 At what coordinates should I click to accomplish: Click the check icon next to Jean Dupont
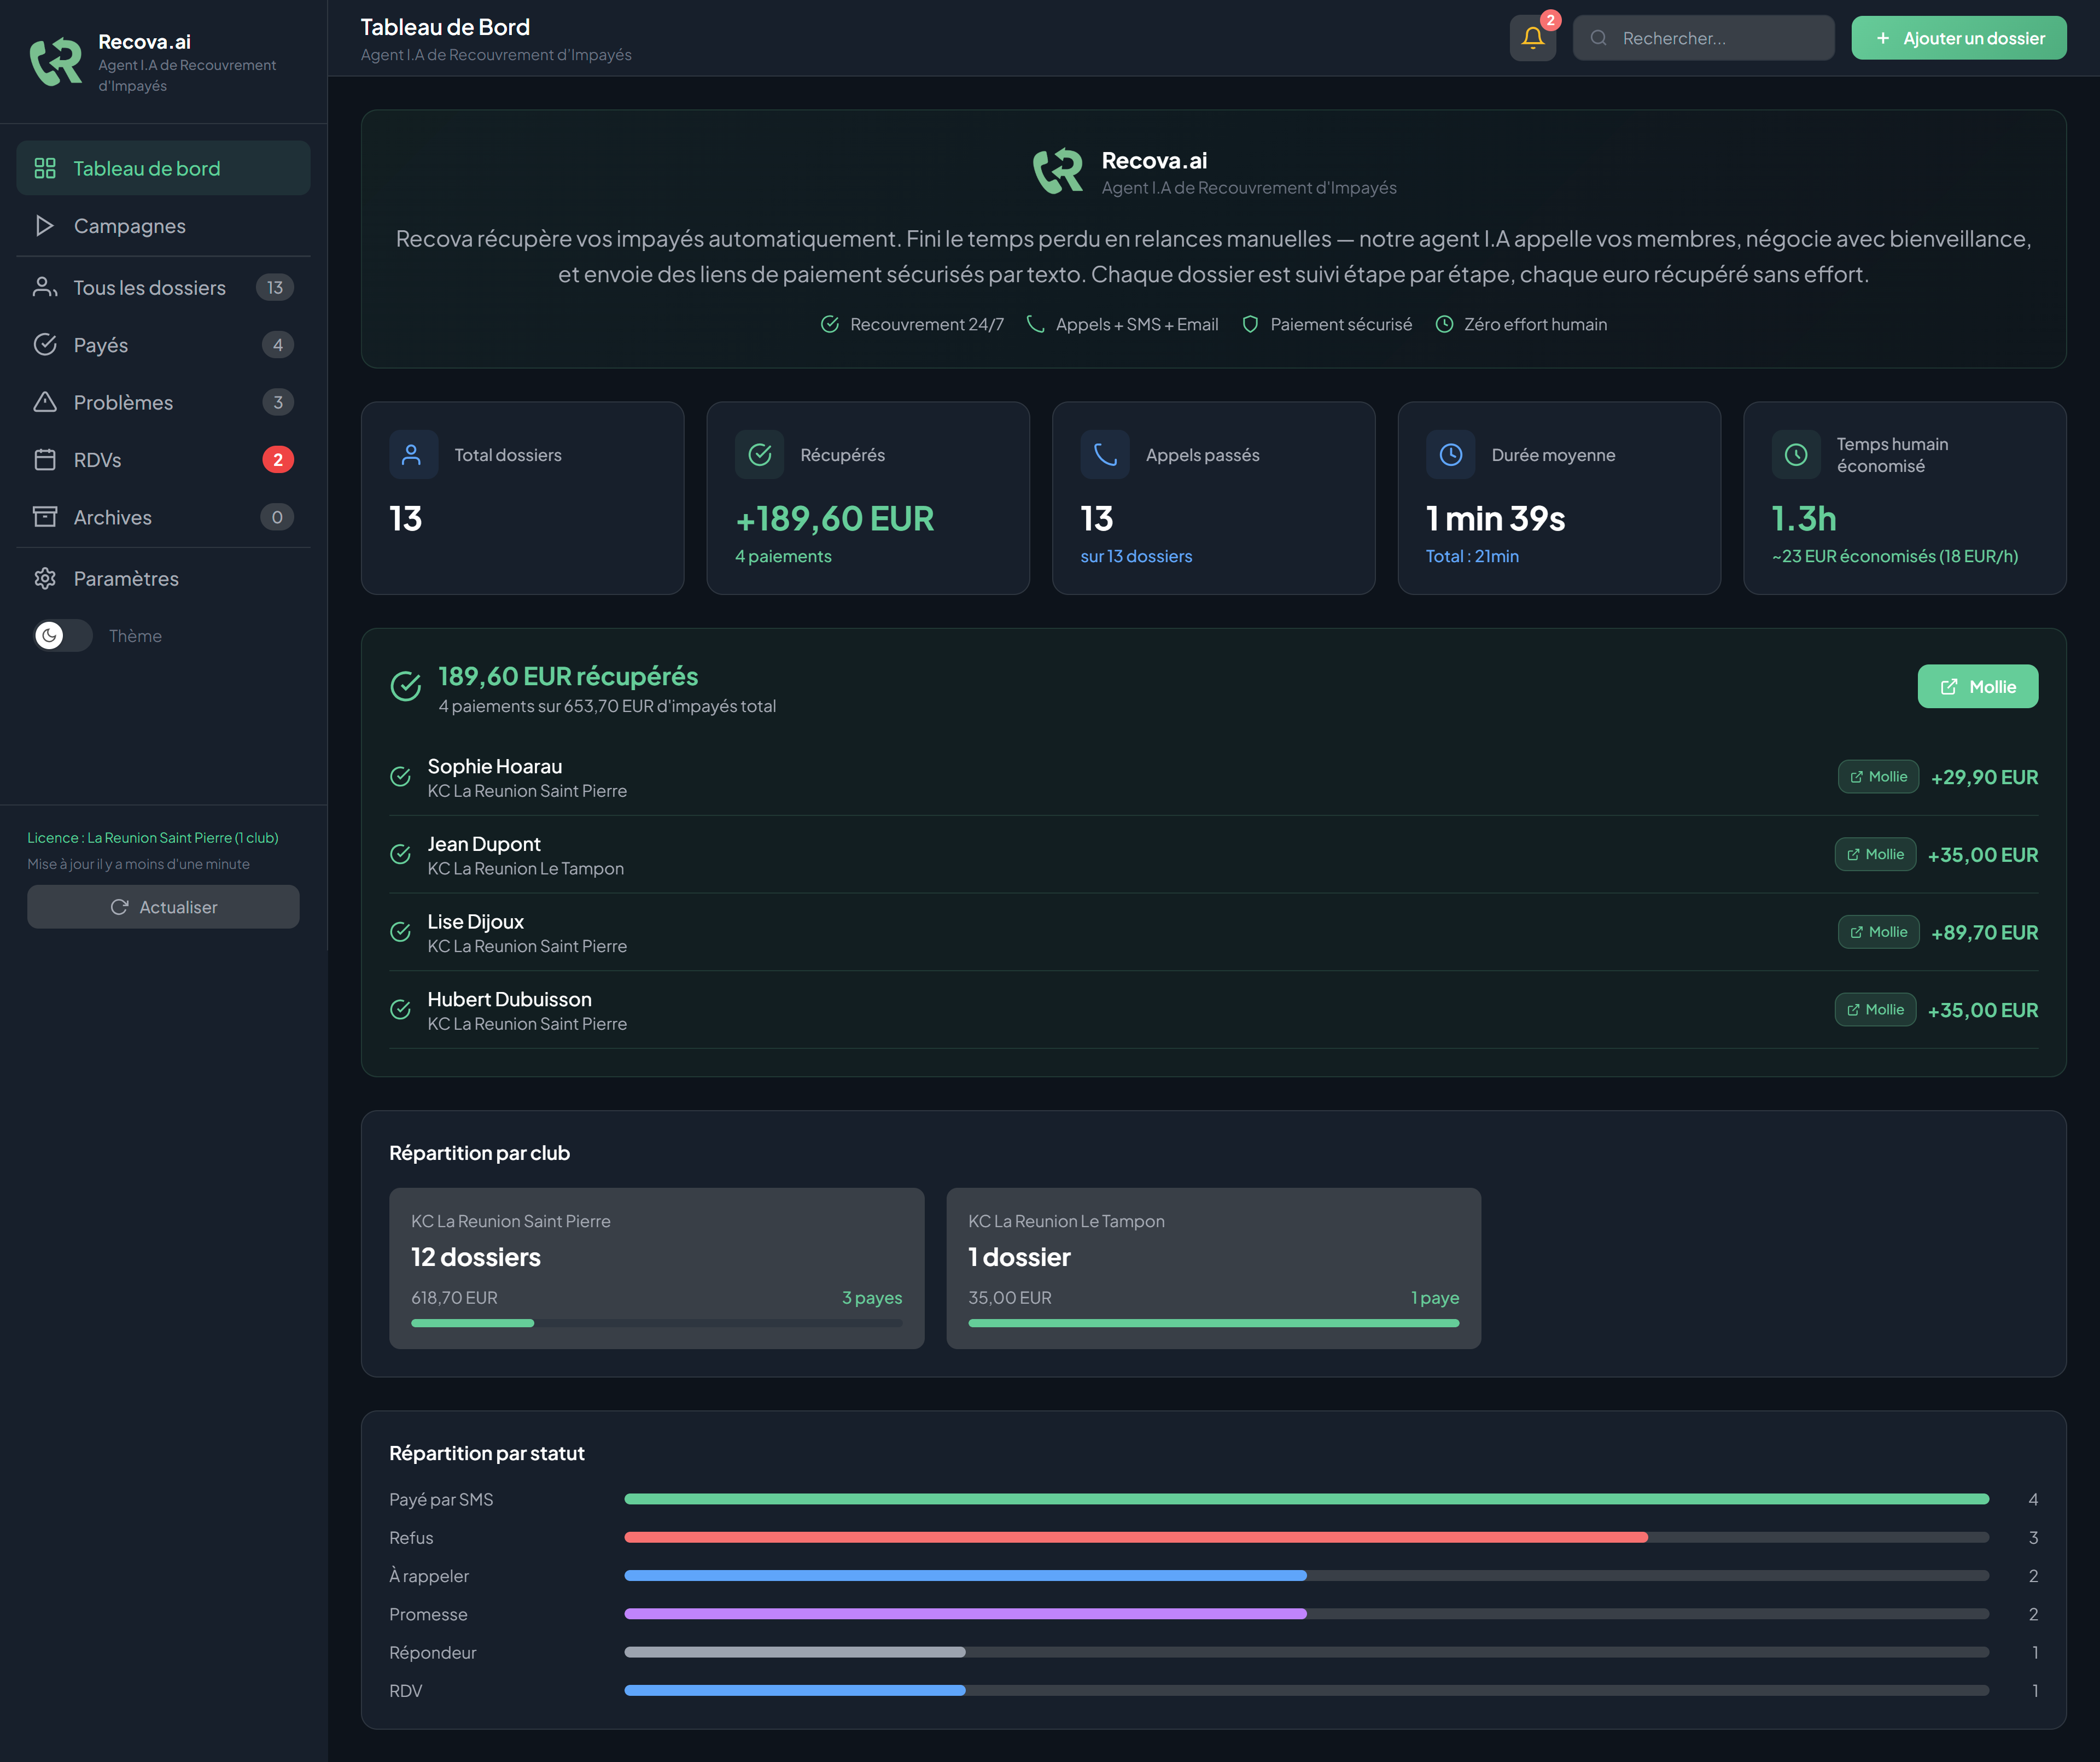pos(400,854)
